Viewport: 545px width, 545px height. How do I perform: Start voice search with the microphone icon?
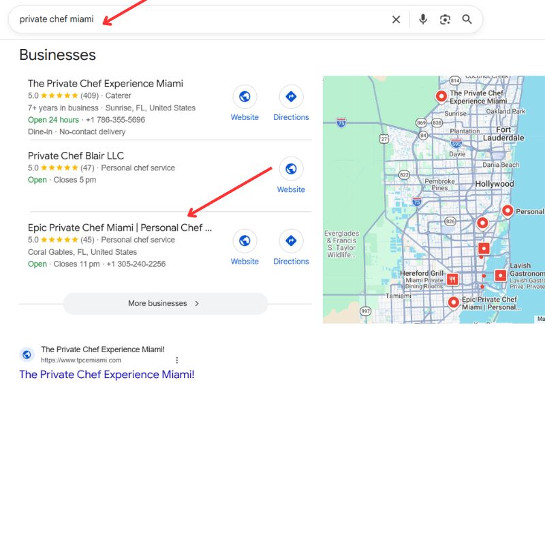pyautogui.click(x=423, y=20)
